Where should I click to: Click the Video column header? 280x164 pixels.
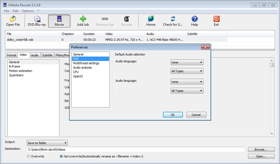(x=124, y=34)
